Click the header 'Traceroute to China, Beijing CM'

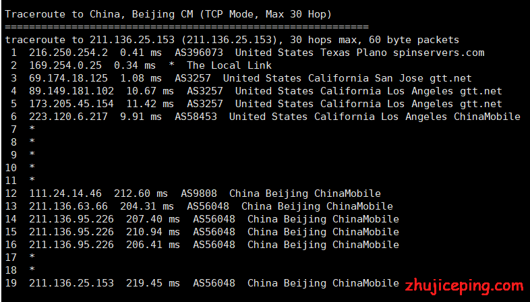pyautogui.click(x=99, y=15)
